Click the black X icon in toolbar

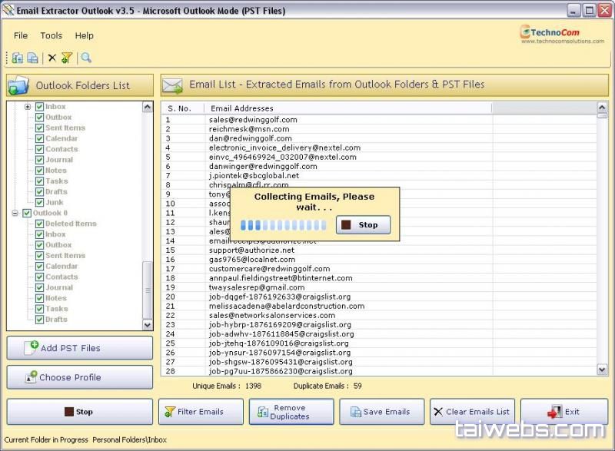(52, 58)
